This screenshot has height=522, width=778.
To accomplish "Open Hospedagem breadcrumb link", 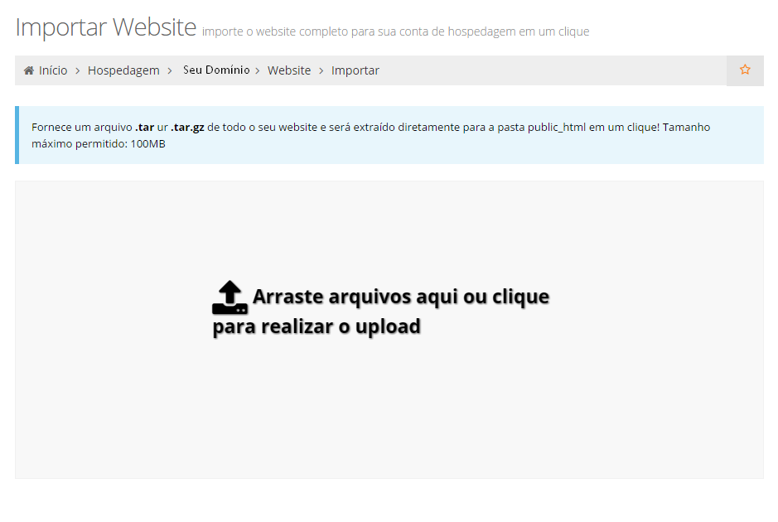I will click(x=123, y=70).
